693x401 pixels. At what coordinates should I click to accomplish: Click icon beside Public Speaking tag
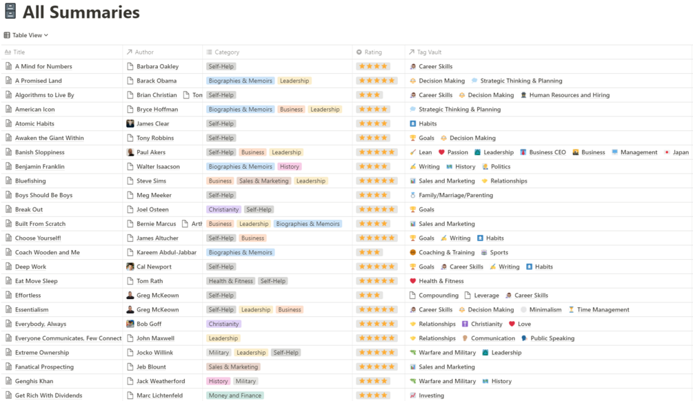[x=524, y=338]
